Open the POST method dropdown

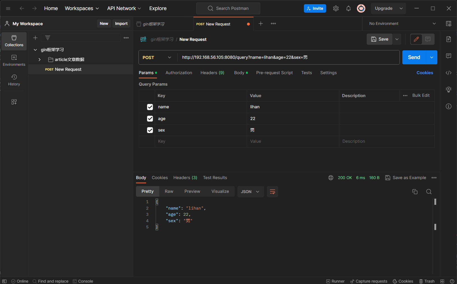(x=158, y=57)
